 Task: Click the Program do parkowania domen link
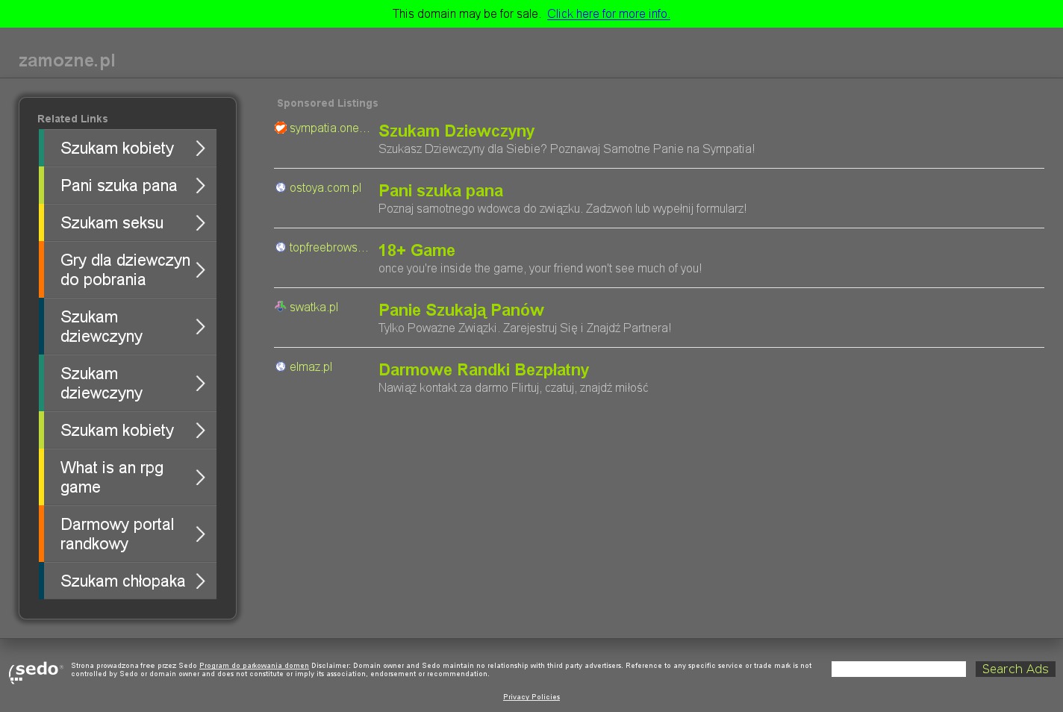254,666
